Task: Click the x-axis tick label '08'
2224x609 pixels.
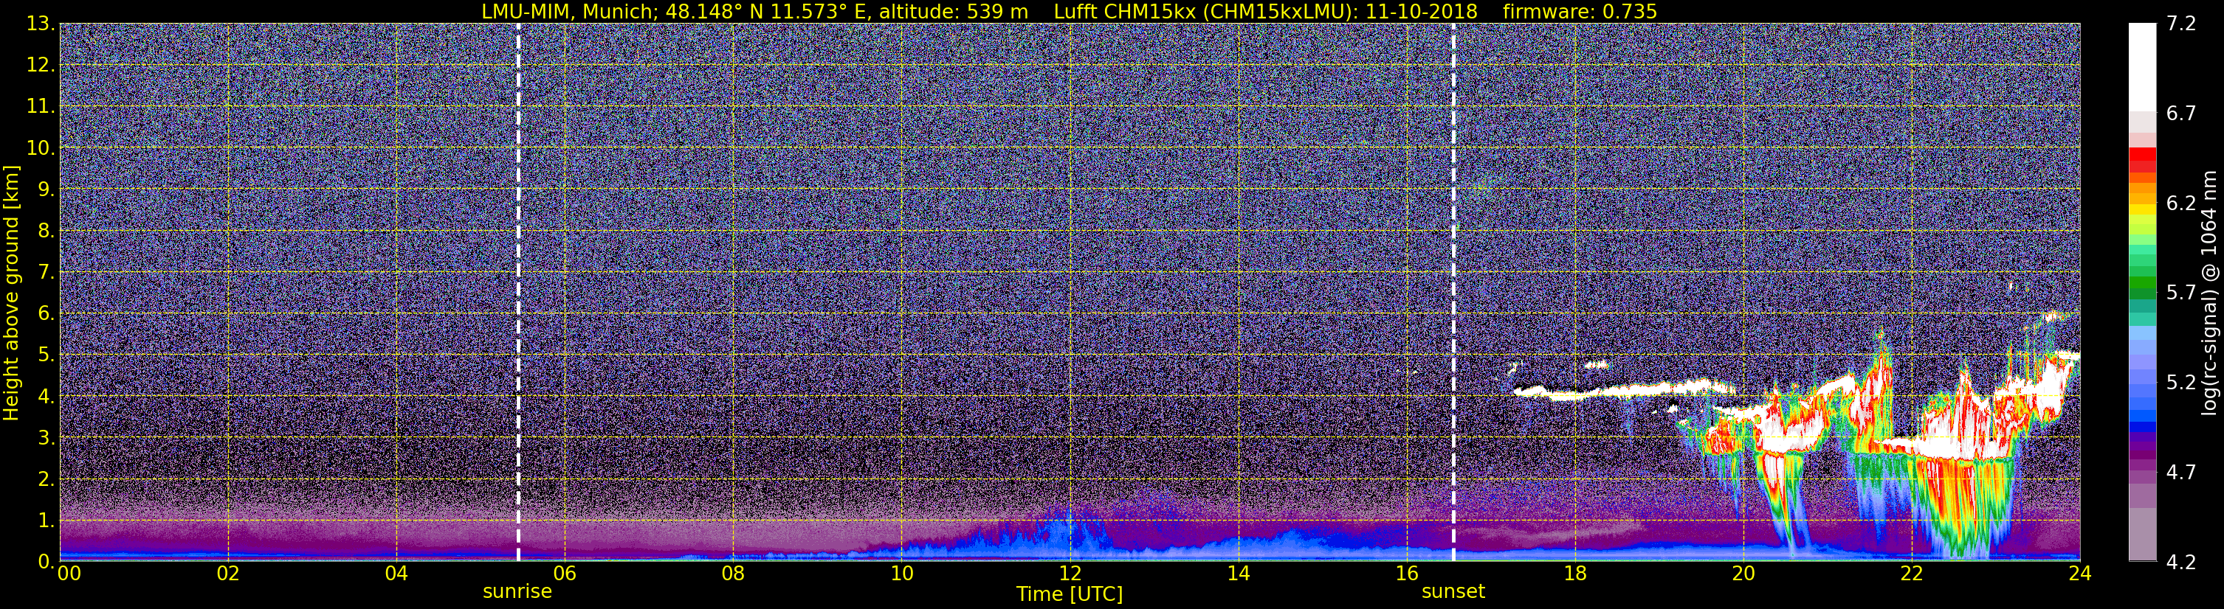Action: coord(733,574)
